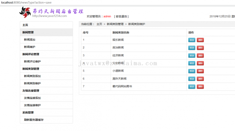Image resolution: width=235 pixels, height=131 pixels.
Task: Modify the 屌炸天新闻 category
Action: 192,79
